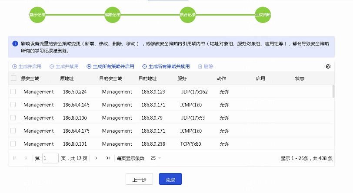The image size is (353, 193).
Task: Select the 展示记录 wizard step
Action: click(x=37, y=15)
